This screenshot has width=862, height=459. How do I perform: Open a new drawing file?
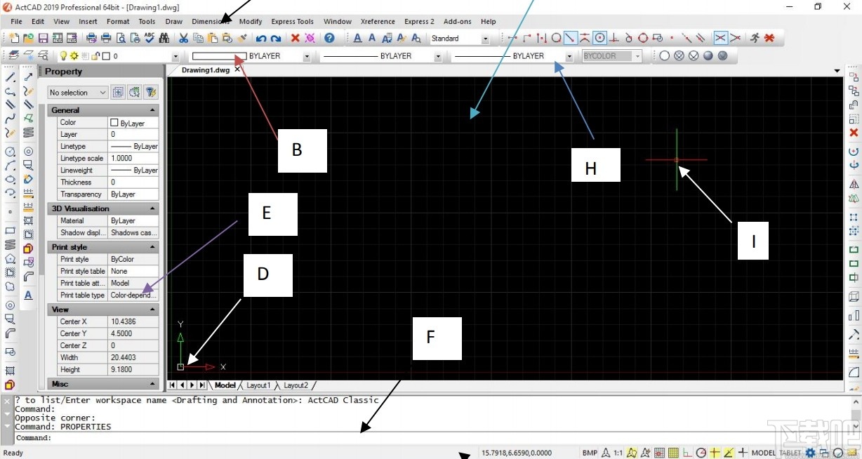point(14,38)
